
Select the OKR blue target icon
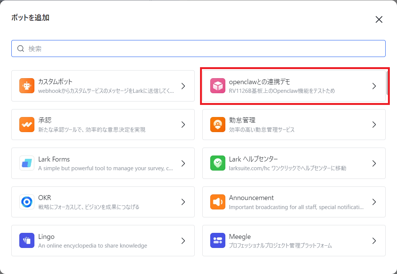click(x=27, y=202)
